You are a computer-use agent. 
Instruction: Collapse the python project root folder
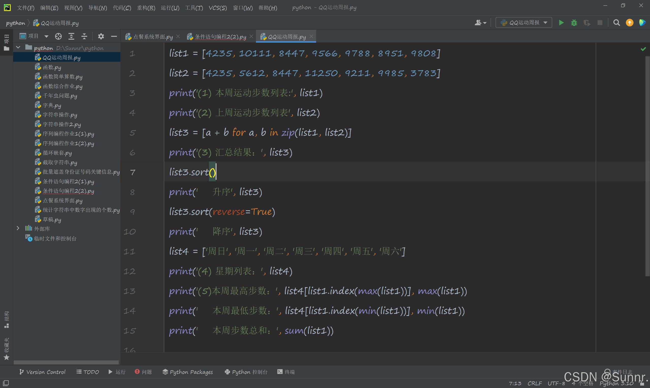click(18, 47)
